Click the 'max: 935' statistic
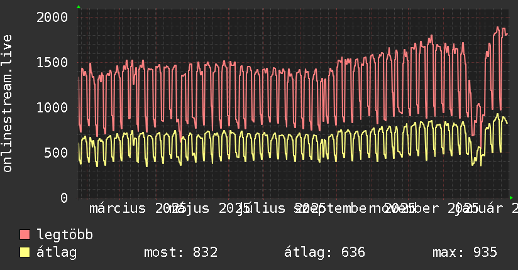Screen dimensions: 518x270 [x=465, y=252]
